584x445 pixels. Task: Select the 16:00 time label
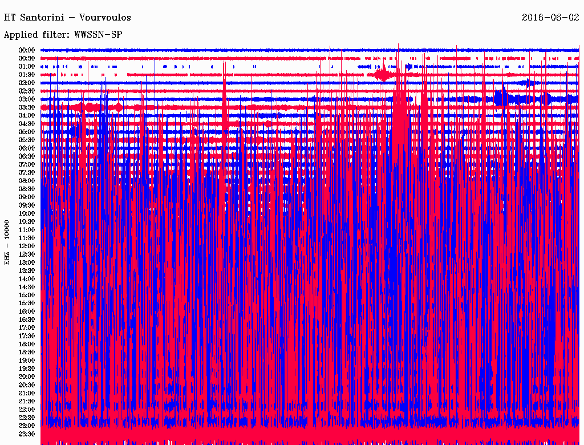click(27, 311)
